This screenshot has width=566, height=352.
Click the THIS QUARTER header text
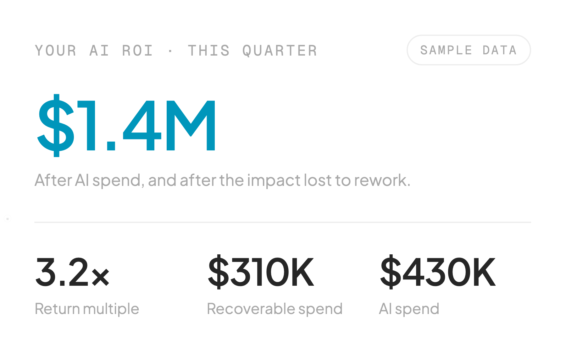[252, 51]
